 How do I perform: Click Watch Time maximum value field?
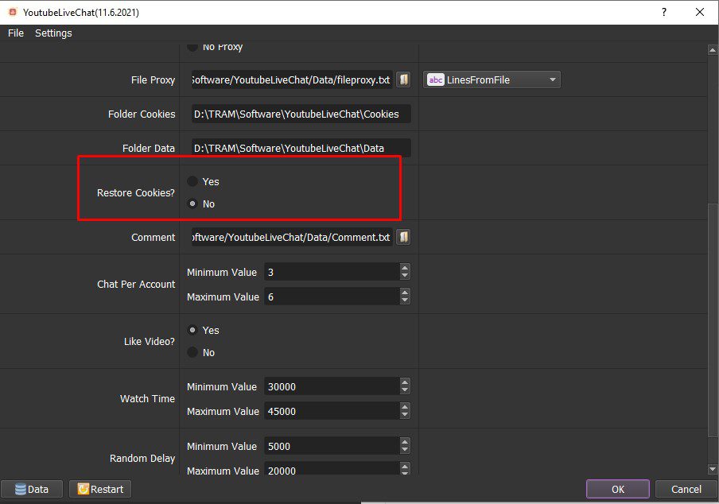pyautogui.click(x=332, y=412)
